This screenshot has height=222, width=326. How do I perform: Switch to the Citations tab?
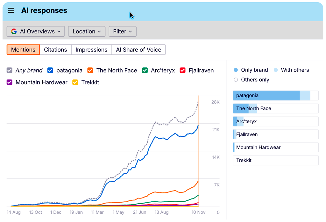pyautogui.click(x=55, y=50)
